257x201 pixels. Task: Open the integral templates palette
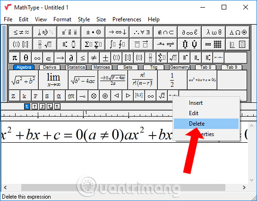click(x=117, y=44)
